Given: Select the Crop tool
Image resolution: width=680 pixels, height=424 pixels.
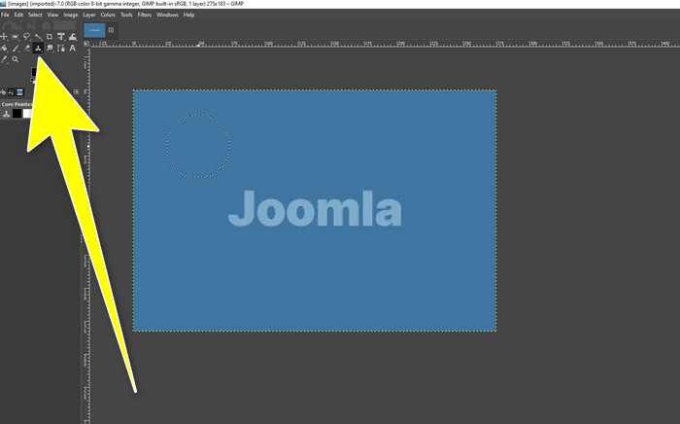Looking at the screenshot, I should [x=50, y=36].
